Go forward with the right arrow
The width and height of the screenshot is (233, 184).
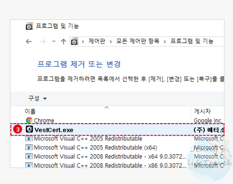point(43,42)
